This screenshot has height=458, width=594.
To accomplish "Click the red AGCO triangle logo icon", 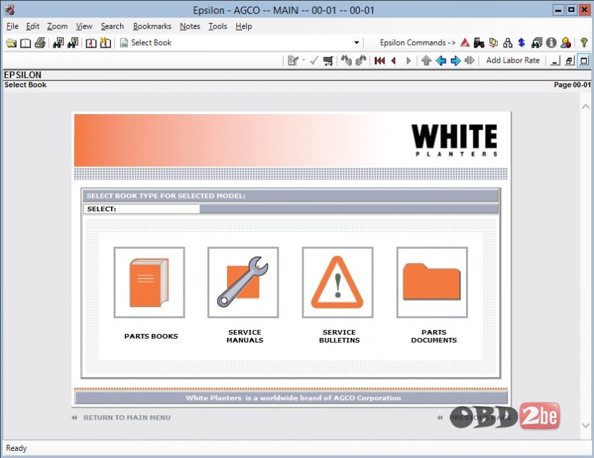I will 465,43.
